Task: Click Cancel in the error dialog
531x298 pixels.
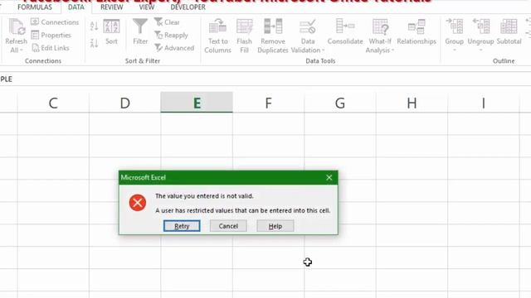Action: (x=228, y=226)
